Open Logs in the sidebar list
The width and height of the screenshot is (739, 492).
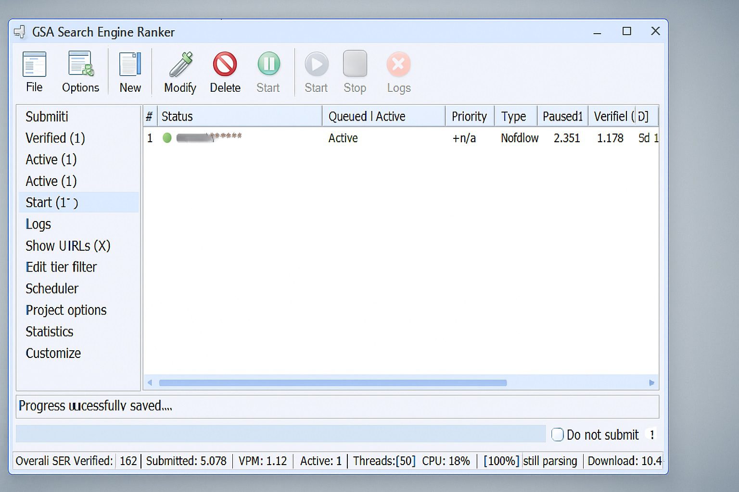coord(38,224)
